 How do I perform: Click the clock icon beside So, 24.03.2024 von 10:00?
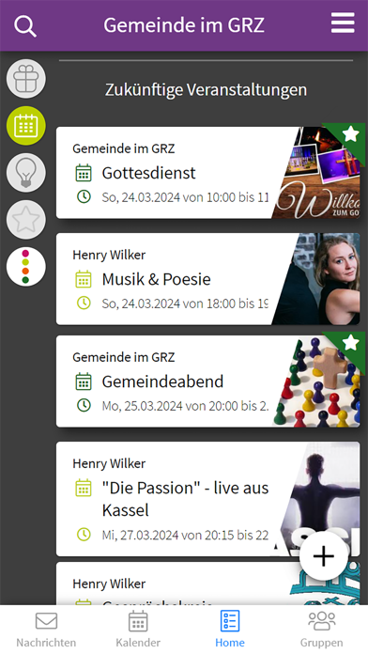pos(84,196)
